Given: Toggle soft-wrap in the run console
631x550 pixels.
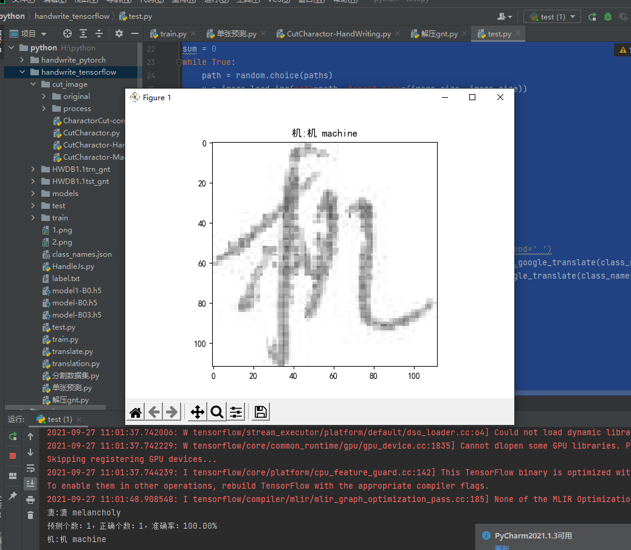Looking at the screenshot, I should coord(30,467).
